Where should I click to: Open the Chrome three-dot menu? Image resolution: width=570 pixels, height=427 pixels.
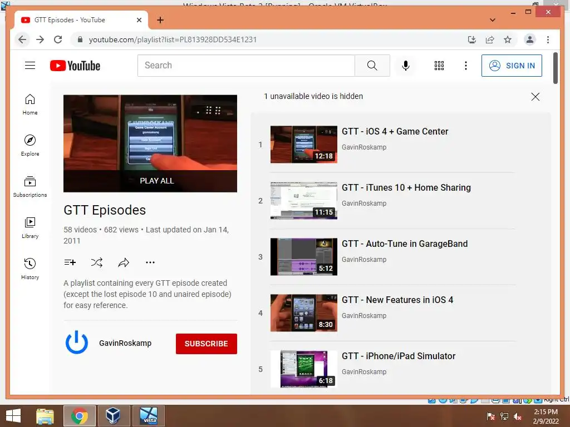(548, 39)
